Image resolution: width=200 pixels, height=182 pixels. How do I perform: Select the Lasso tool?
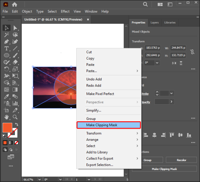click(x=15, y=35)
